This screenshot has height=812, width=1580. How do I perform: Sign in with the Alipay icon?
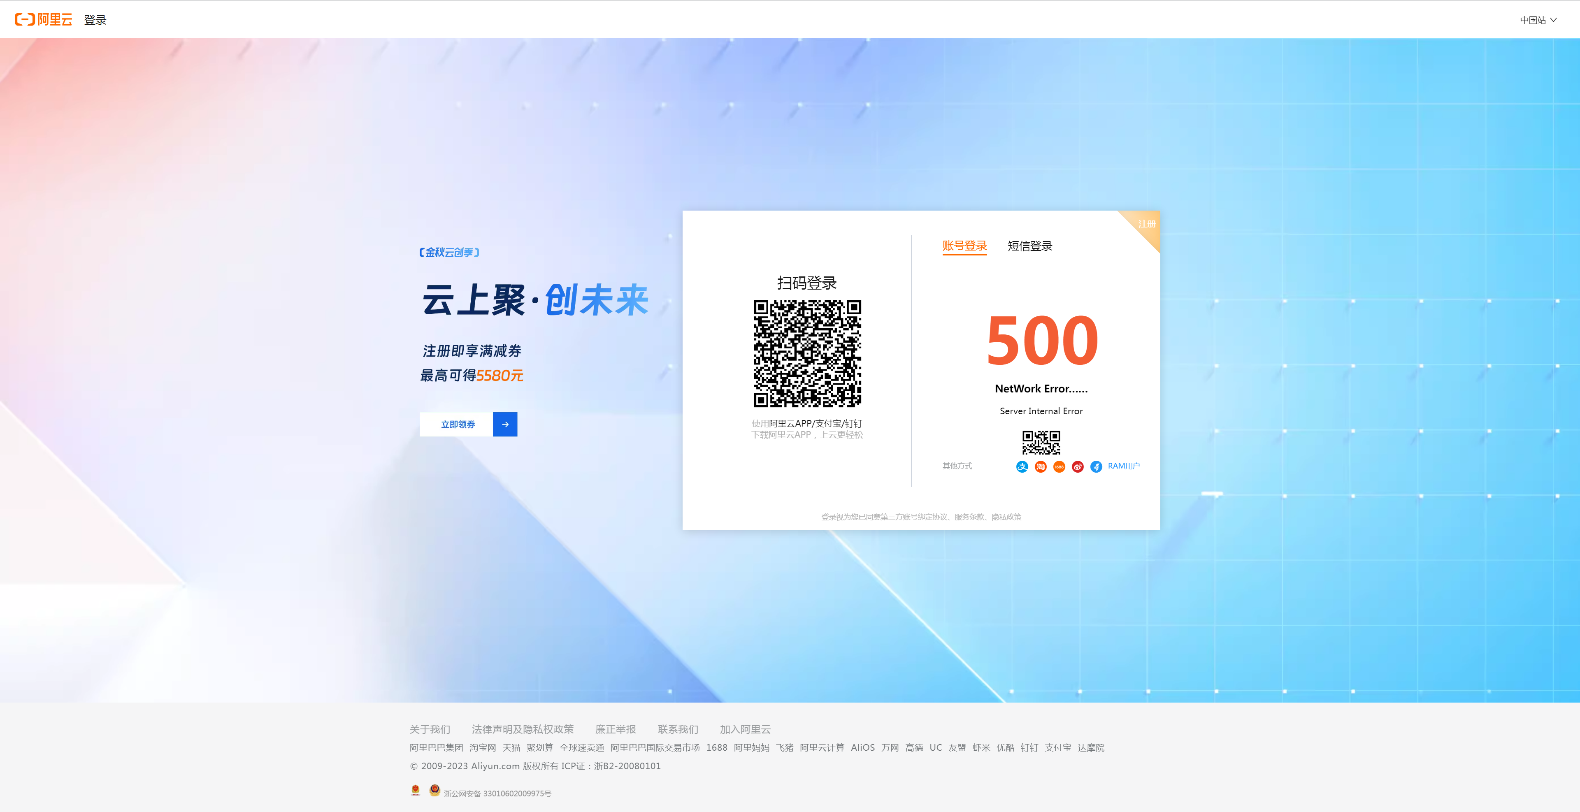(1022, 467)
